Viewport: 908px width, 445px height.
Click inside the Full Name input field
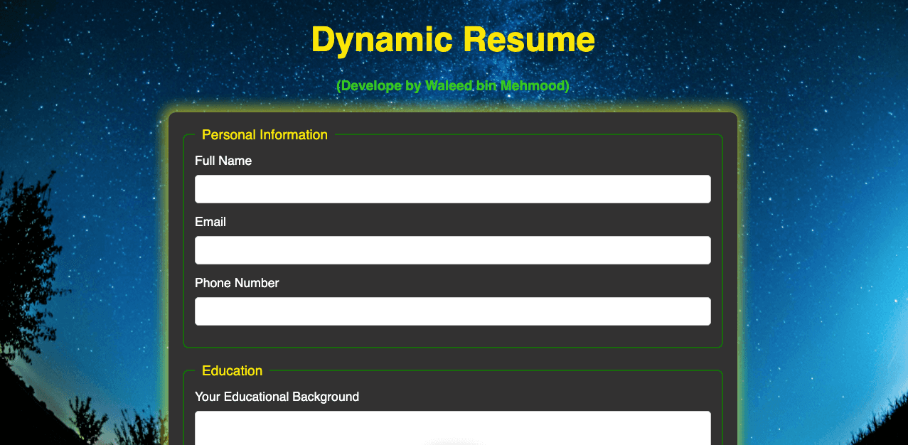452,188
